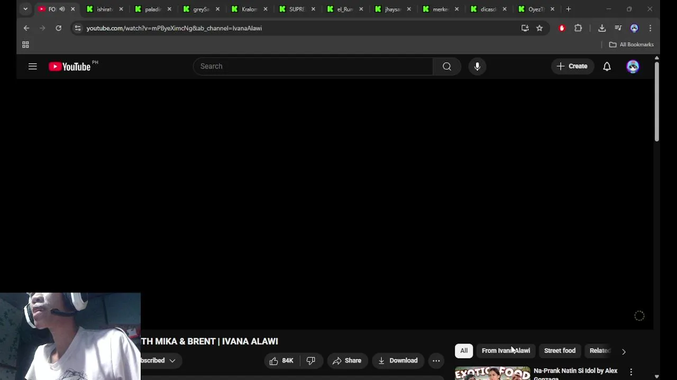Image resolution: width=677 pixels, height=380 pixels.
Task: Click the URL address bar text
Action: [174, 28]
